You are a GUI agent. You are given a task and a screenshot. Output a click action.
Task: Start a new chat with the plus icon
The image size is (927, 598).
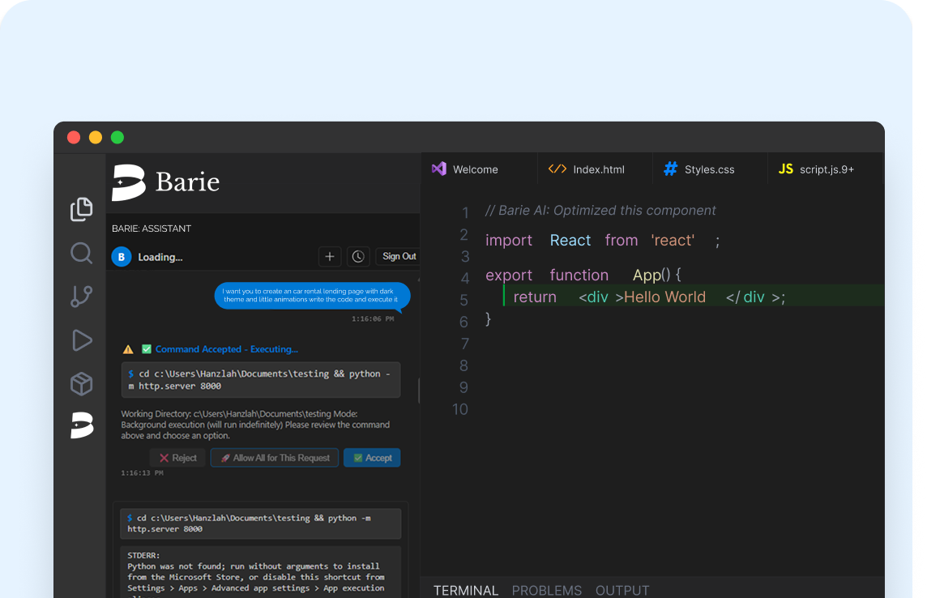[x=330, y=256]
